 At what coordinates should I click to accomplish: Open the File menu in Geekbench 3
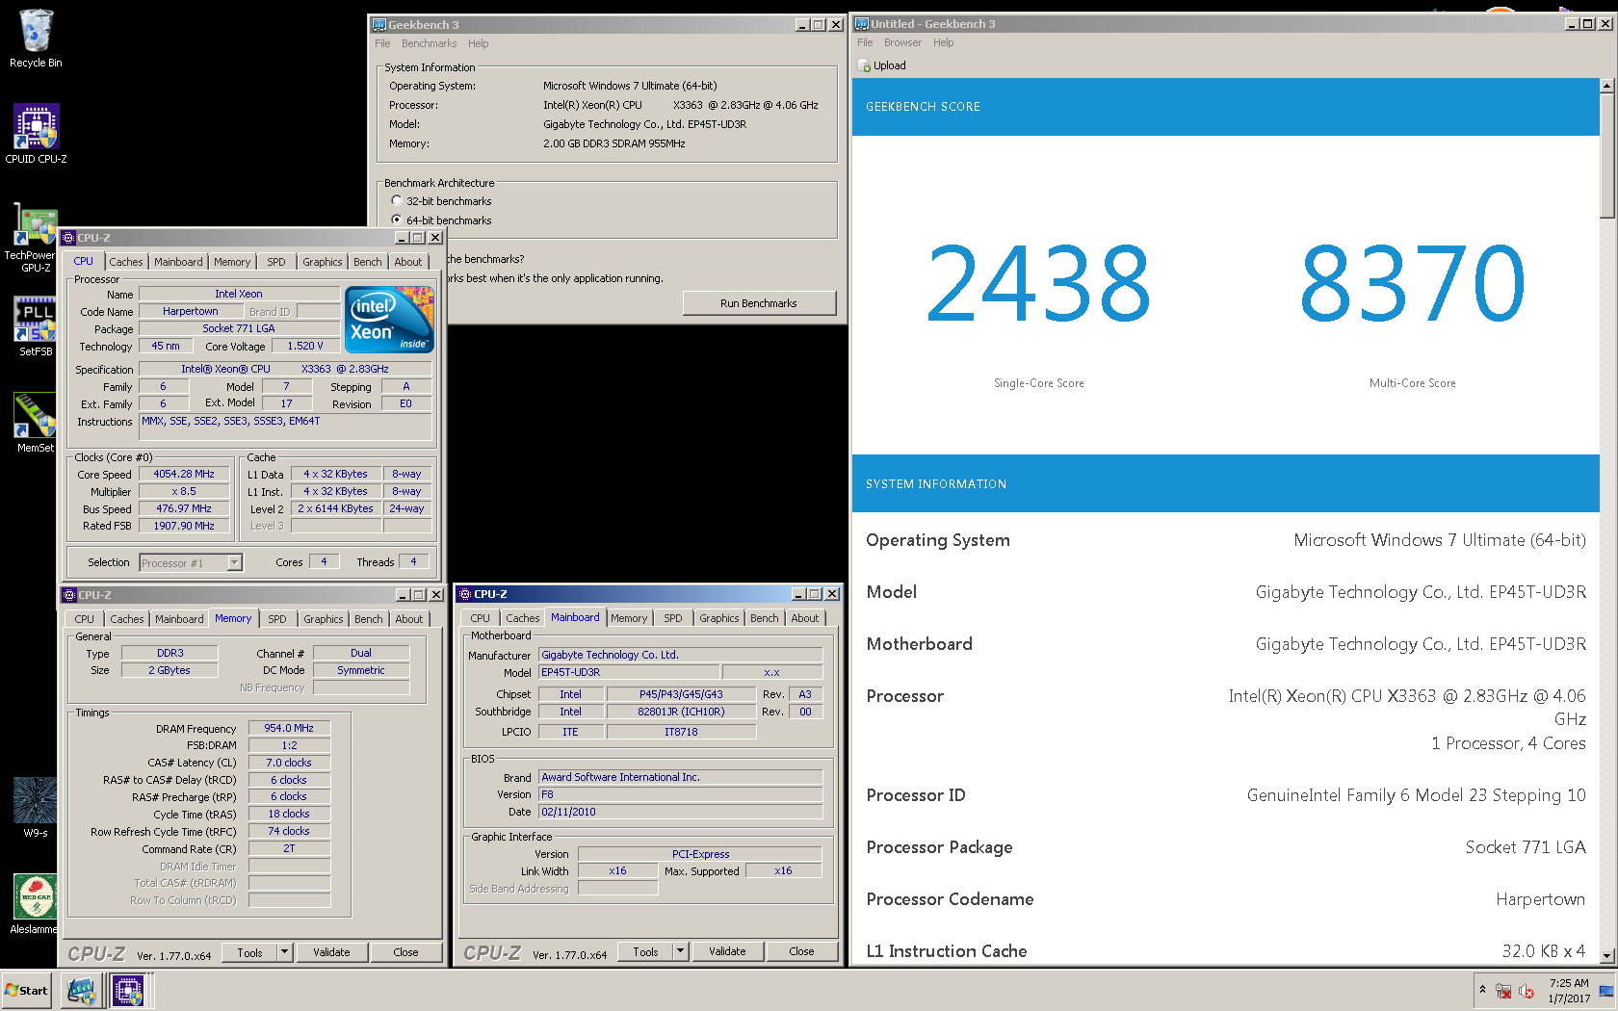[x=382, y=43]
